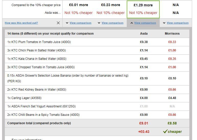Click '1x KTC Plum Tomatos in Tomato Juice (400G)'
The image size is (197, 140).
point(39,42)
